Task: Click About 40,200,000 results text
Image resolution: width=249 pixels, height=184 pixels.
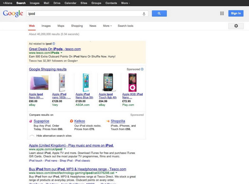Action: pos(54,34)
